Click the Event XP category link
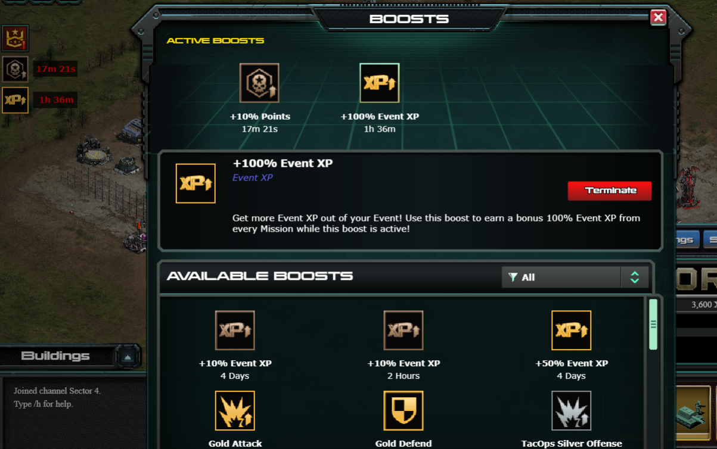Viewport: 717px width, 449px height. coord(253,177)
